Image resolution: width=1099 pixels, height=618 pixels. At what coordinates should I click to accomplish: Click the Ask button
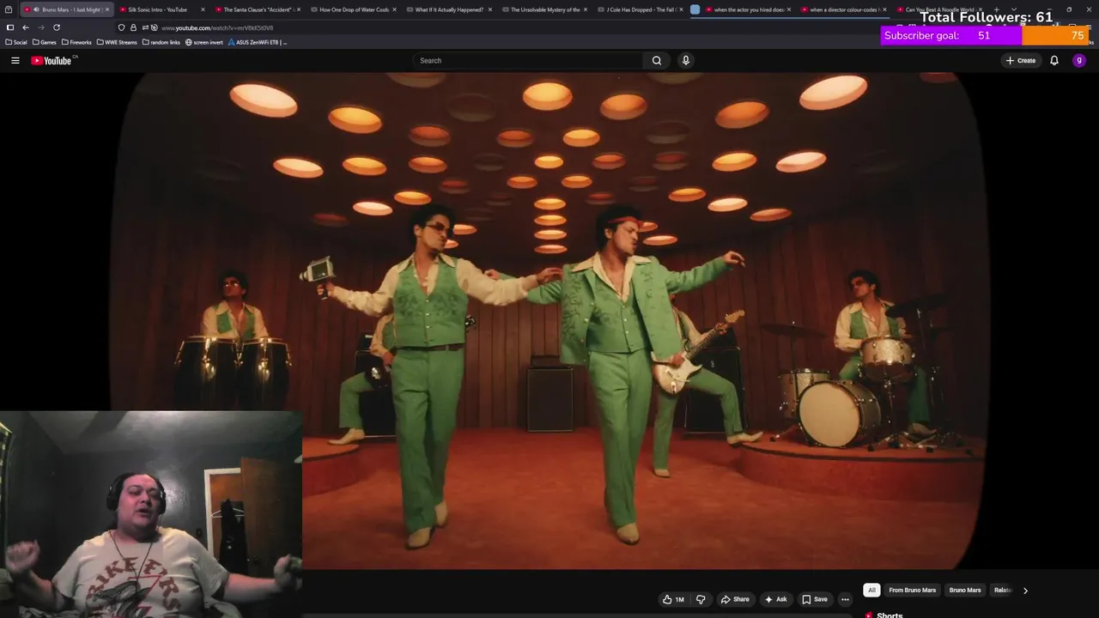(775, 599)
